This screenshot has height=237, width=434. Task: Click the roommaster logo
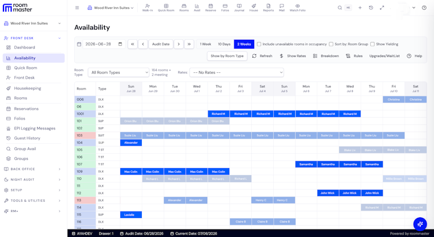[x=17, y=8]
